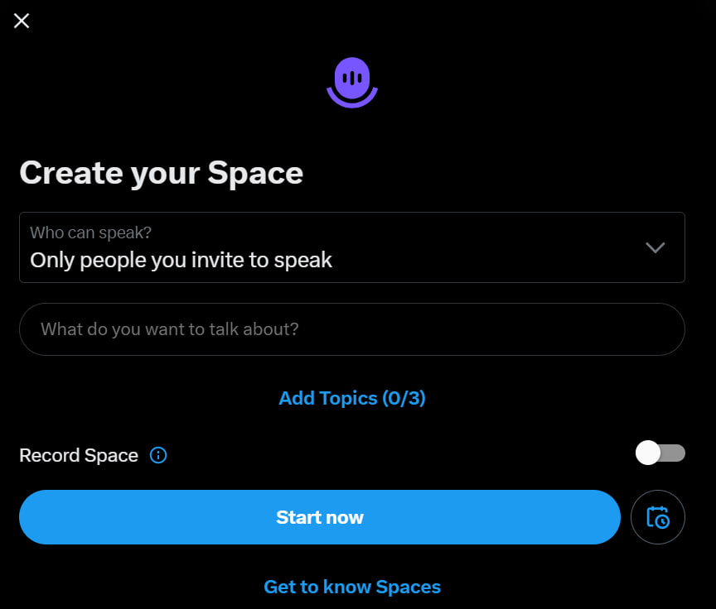Click the Record Space info icon
The image size is (716, 609).
point(158,455)
